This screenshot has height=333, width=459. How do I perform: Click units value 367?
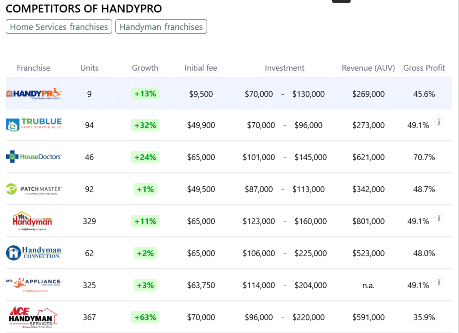pyautogui.click(x=89, y=317)
